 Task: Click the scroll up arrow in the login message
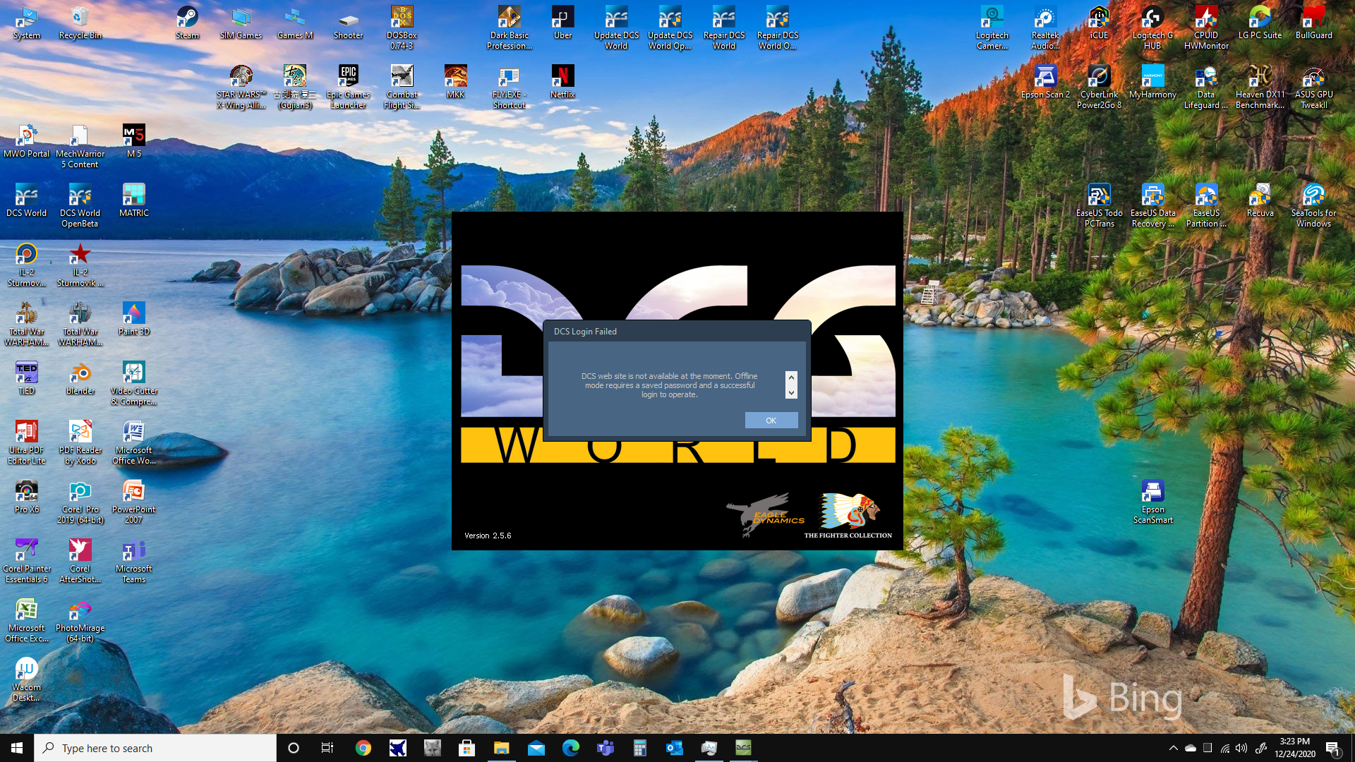(791, 377)
